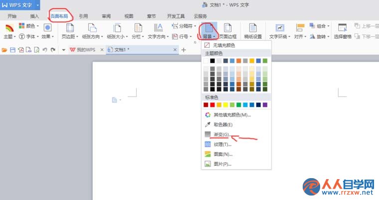379x200 pixels.
Task: Click the 分栏 columns icon
Action: 138,28
